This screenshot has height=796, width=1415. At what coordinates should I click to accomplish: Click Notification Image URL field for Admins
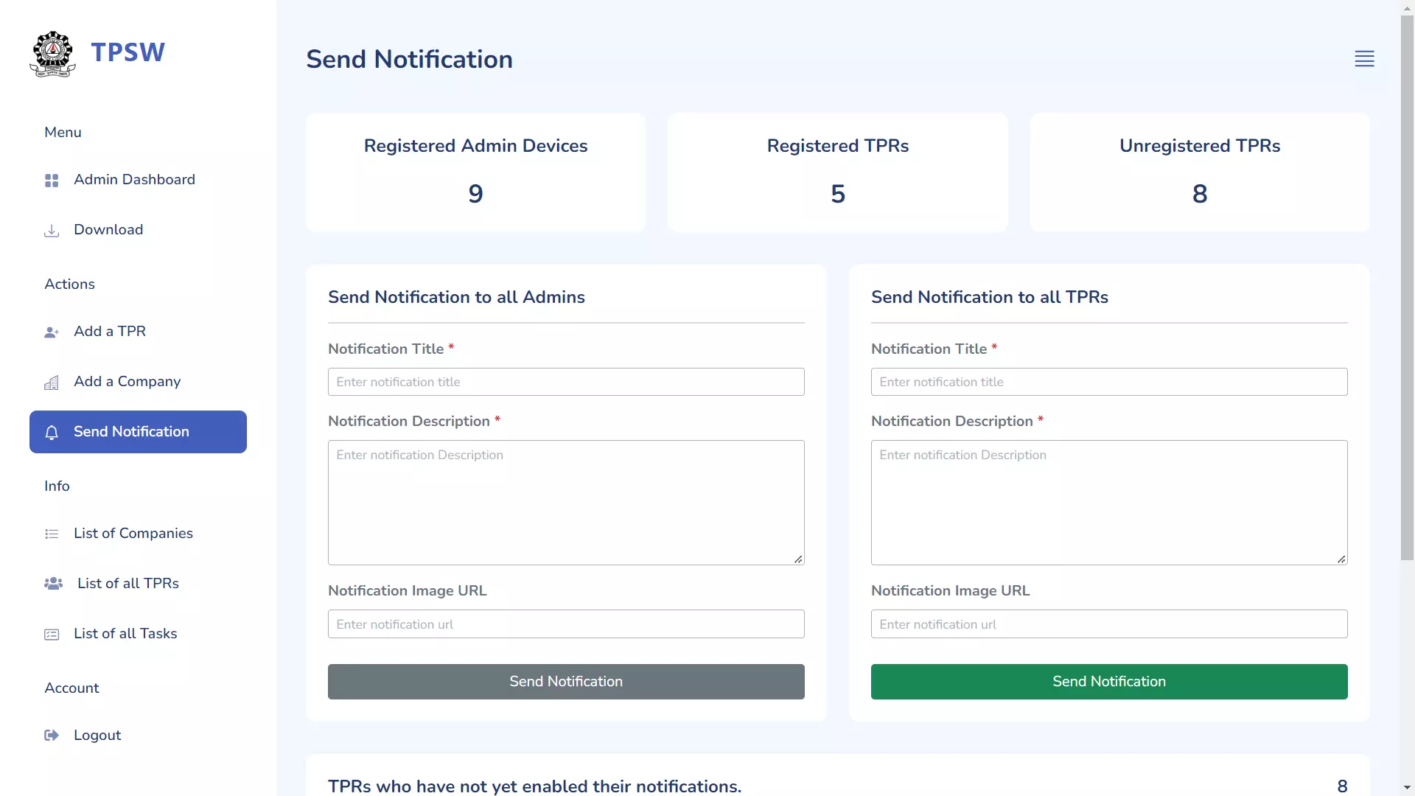[565, 623]
